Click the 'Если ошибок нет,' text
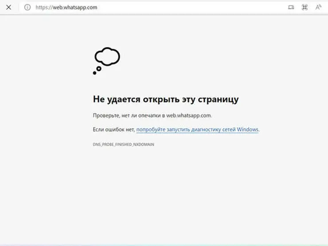 coord(113,129)
